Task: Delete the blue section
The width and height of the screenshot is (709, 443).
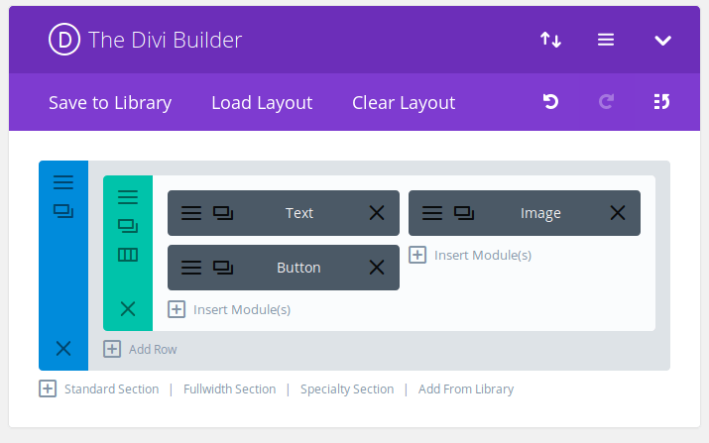Action: (63, 349)
